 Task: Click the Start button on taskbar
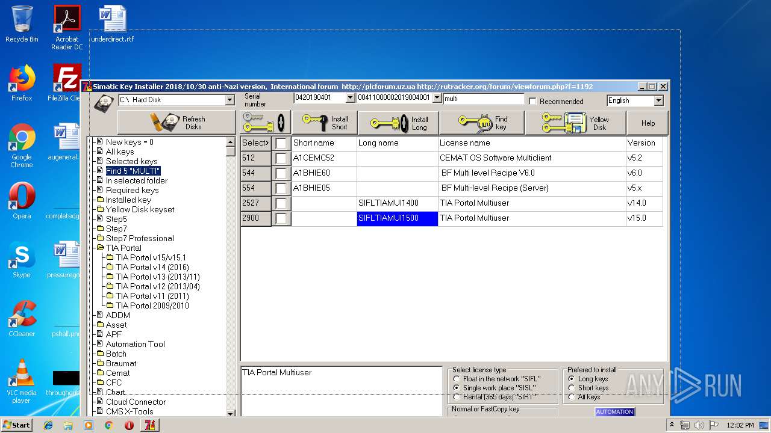[x=16, y=425]
